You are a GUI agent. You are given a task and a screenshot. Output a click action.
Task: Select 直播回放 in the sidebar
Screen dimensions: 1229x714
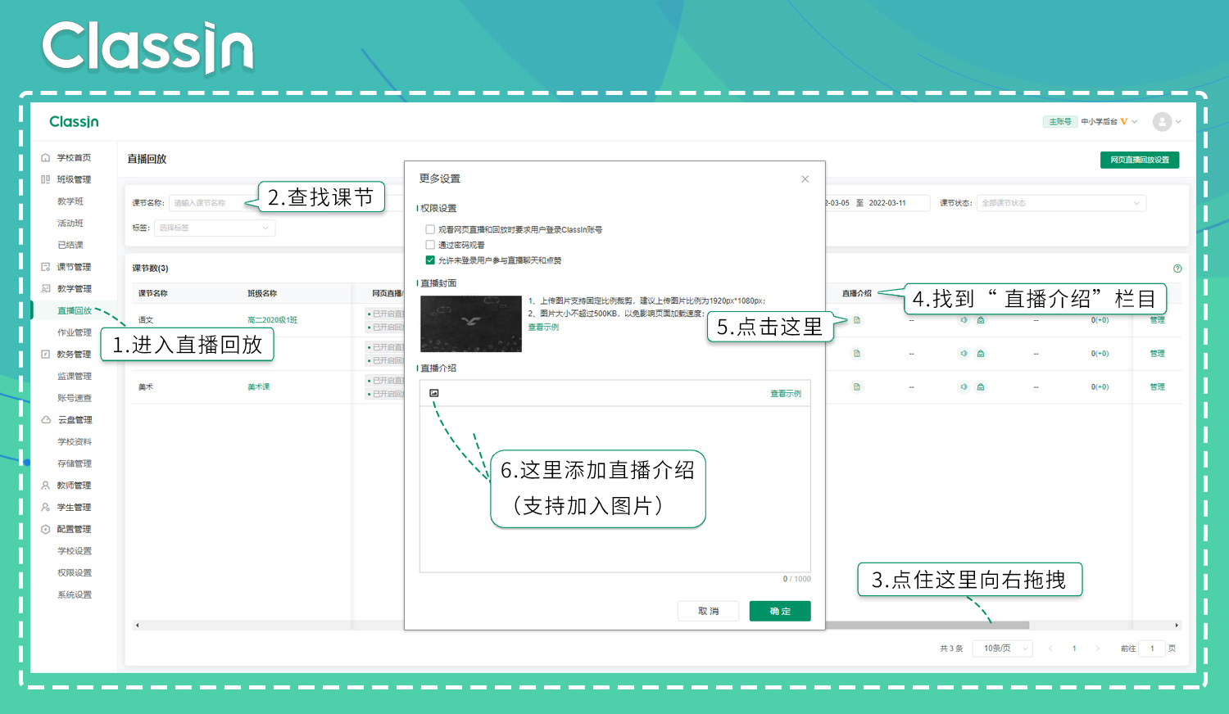click(75, 310)
